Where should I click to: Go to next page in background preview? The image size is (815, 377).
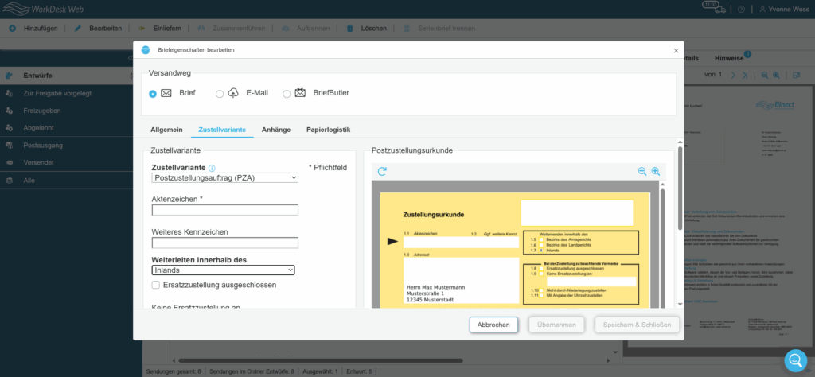pyautogui.click(x=733, y=75)
